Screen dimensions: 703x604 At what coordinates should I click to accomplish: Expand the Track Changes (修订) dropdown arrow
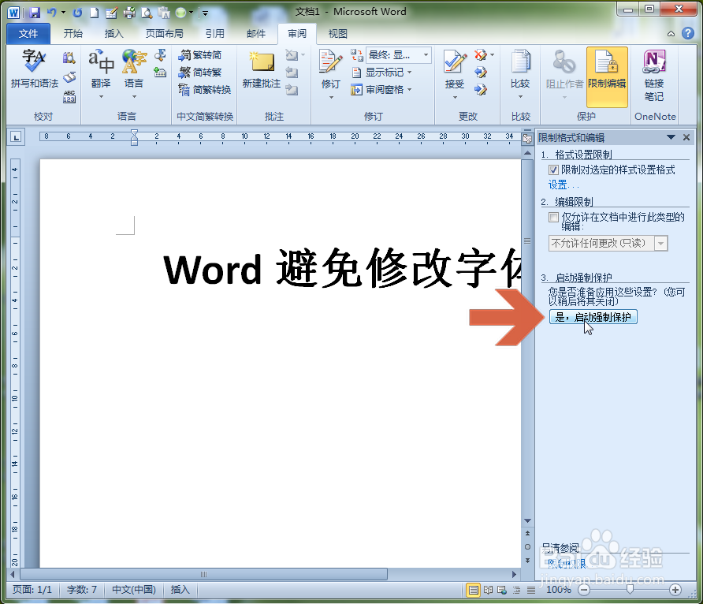click(x=331, y=97)
